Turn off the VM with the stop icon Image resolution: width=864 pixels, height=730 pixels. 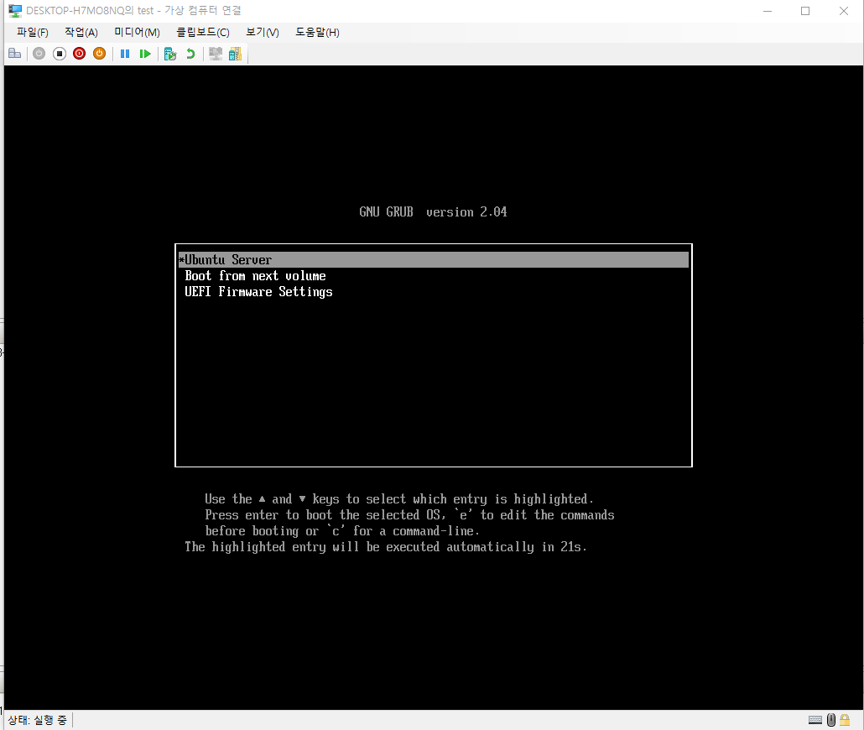[x=60, y=54]
